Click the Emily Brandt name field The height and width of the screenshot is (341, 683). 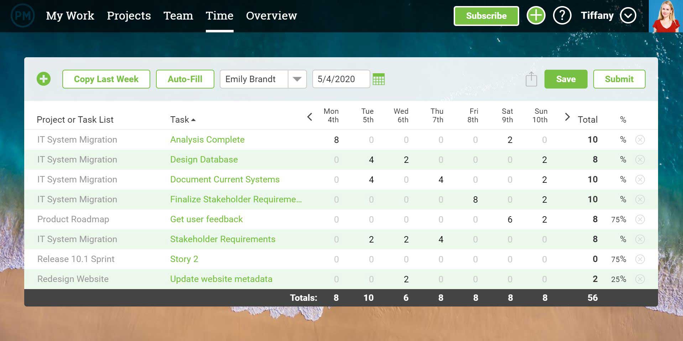tap(254, 79)
